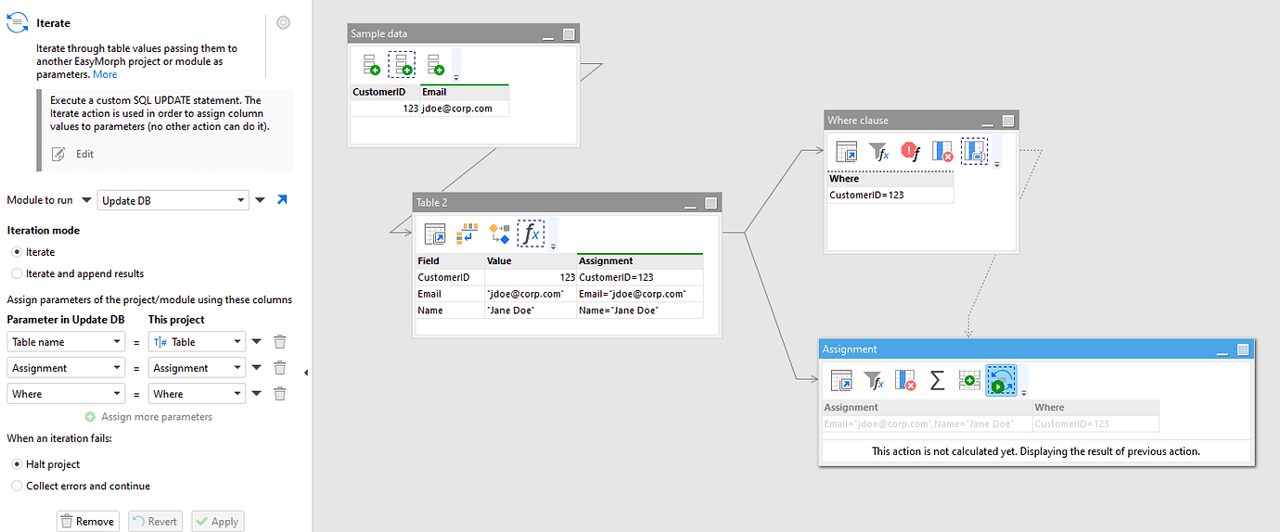
Task: Select the orange-blue unpivot action in Table 2
Action: [x=467, y=234]
